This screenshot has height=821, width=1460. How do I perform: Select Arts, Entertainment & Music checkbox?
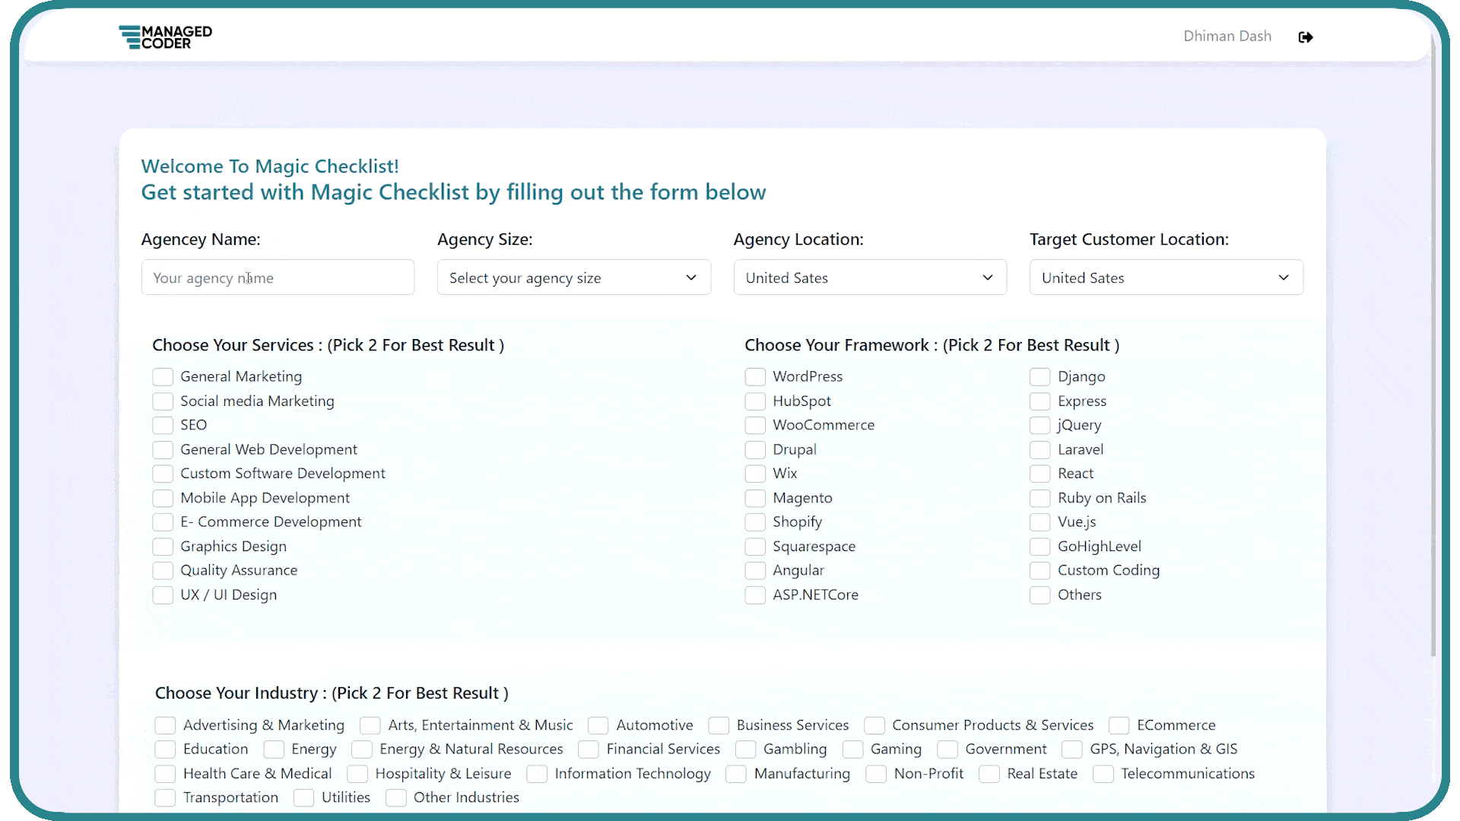point(370,726)
